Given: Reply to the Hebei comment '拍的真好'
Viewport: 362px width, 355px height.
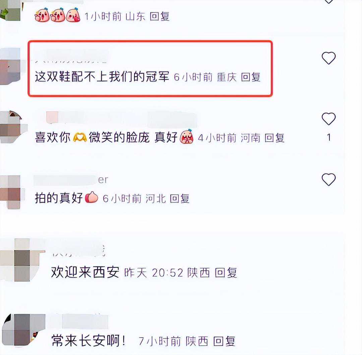Looking at the screenshot, I should click(x=180, y=199).
